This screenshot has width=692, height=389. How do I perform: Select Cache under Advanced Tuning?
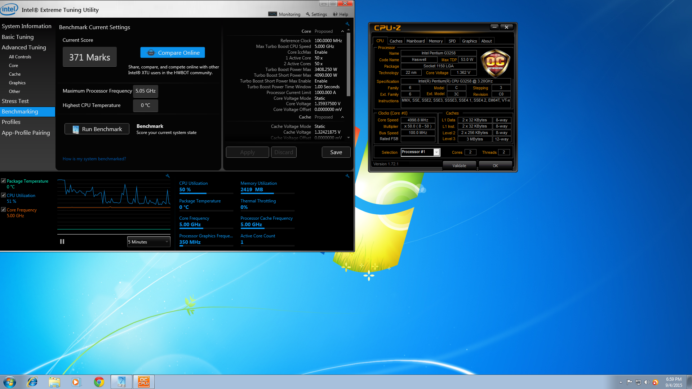(15, 74)
